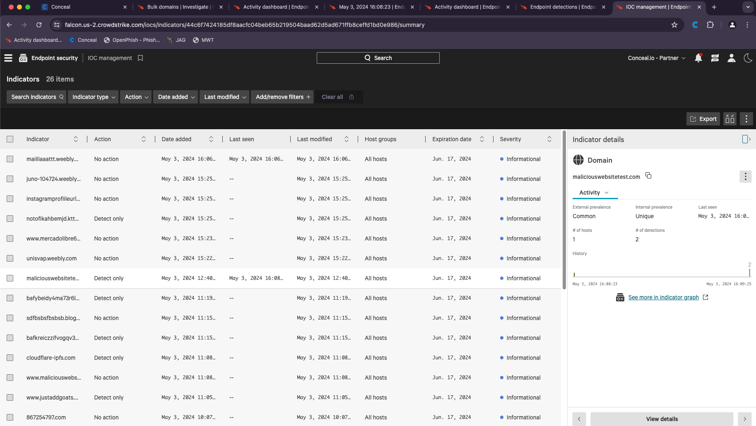The height and width of the screenshot is (426, 756).
Task: Open the notifications bell
Action: [x=698, y=58]
